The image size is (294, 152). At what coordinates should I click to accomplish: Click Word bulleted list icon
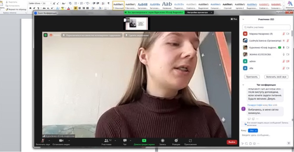tap(76, 3)
